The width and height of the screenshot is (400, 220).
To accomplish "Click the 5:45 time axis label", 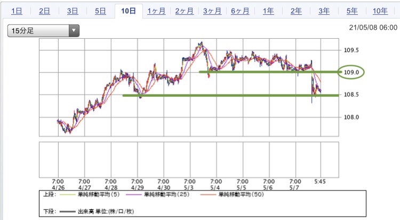I will coord(320,182).
